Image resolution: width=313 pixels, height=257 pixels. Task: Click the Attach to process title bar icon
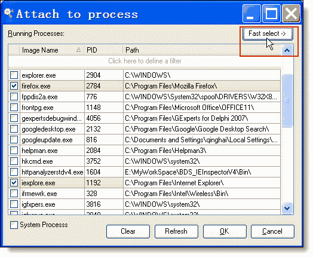point(8,13)
